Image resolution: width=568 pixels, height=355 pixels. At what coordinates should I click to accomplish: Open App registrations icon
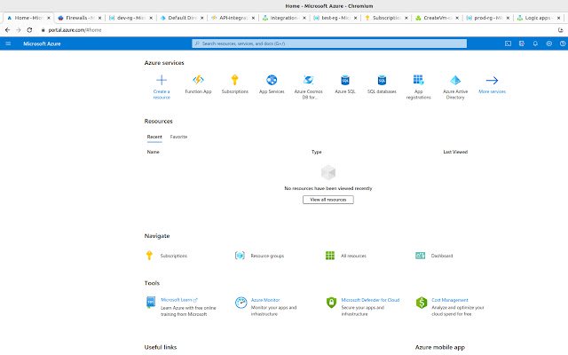click(x=418, y=80)
